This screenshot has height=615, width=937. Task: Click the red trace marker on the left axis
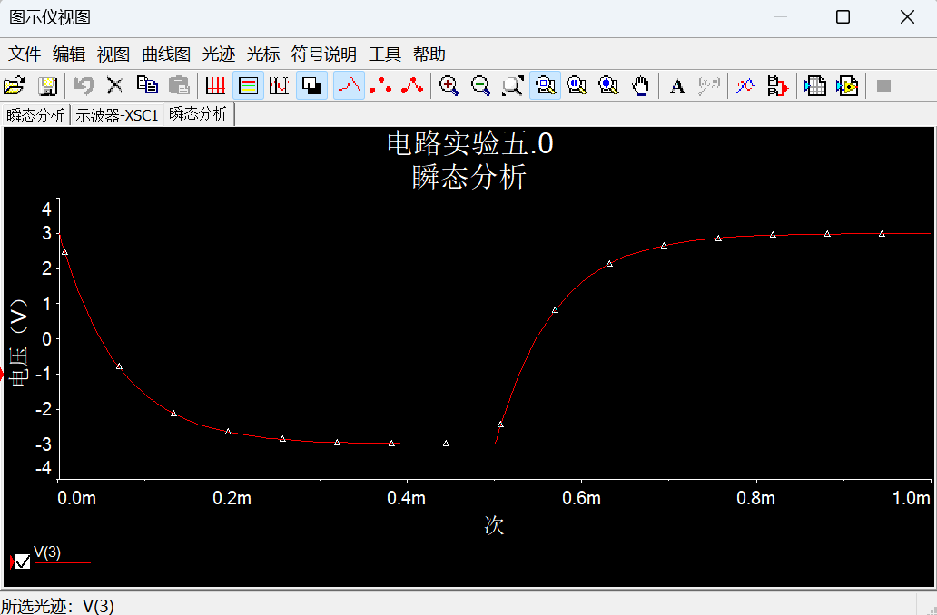[x=2, y=375]
